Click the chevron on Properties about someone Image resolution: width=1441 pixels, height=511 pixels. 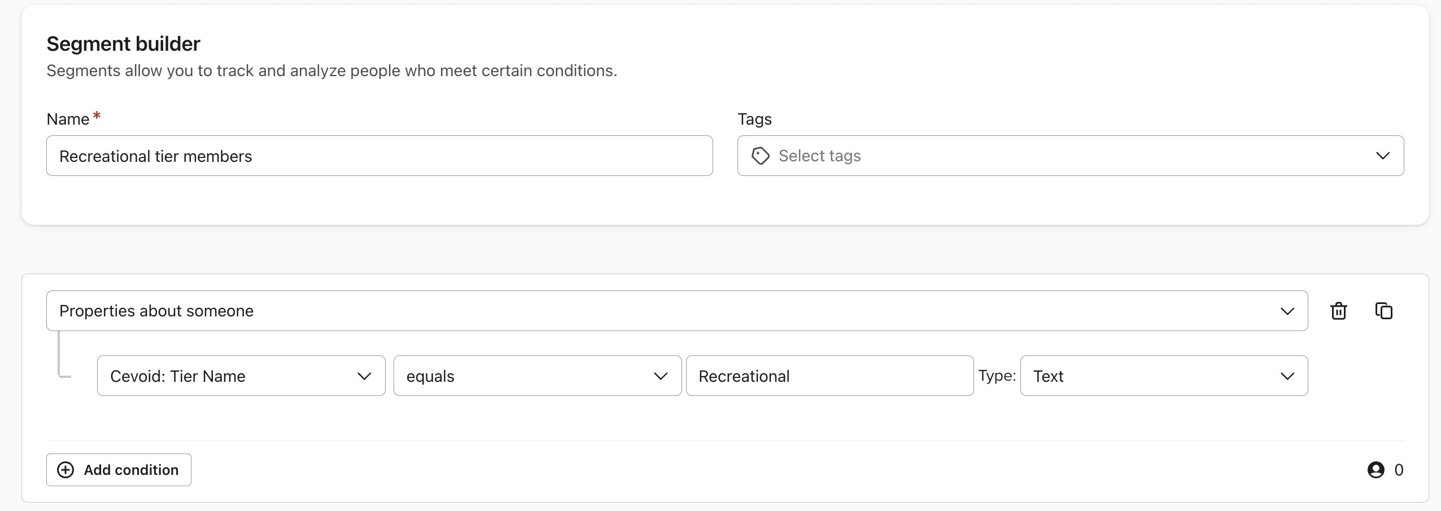[x=1287, y=311]
